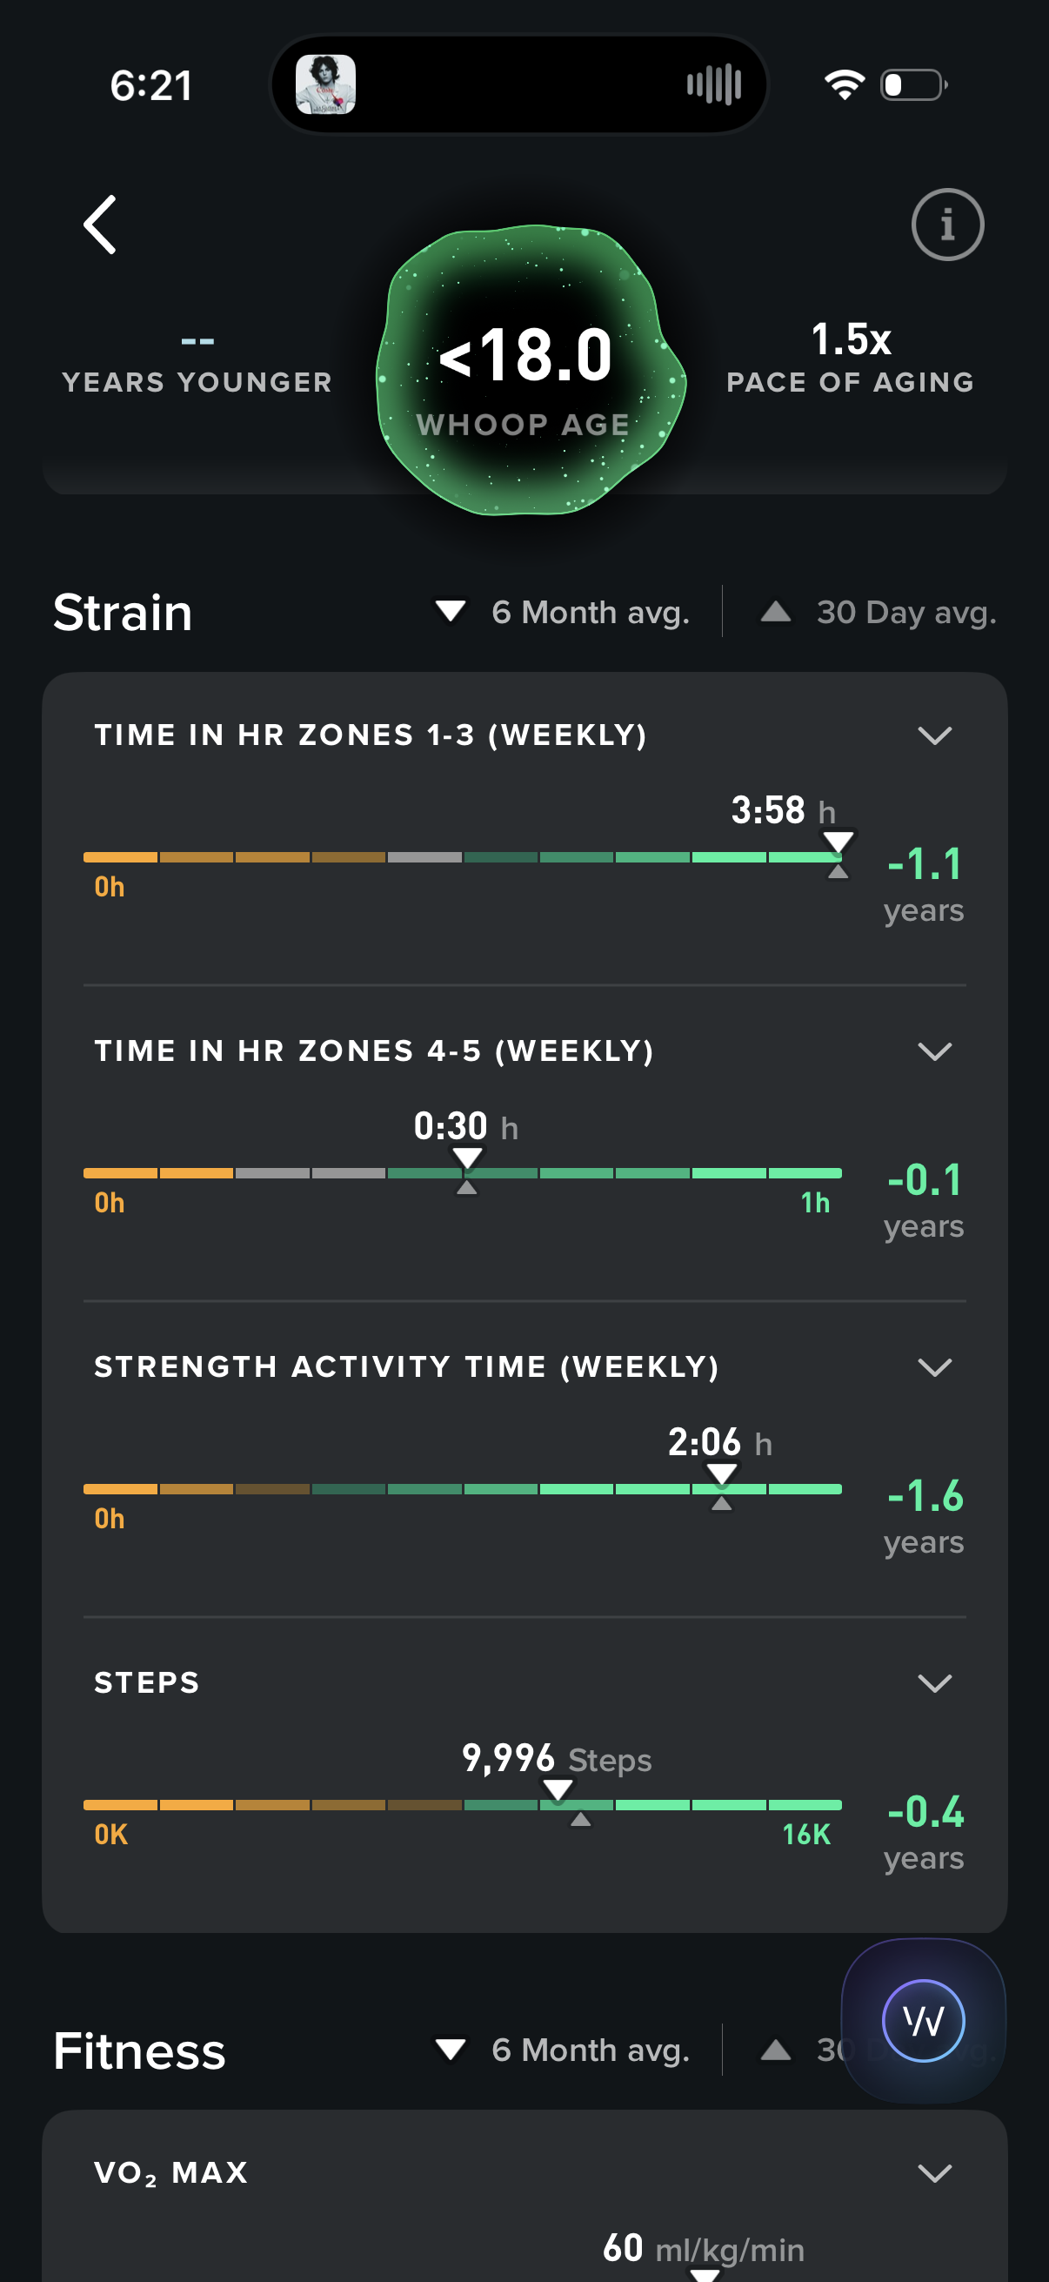Tap the back arrow icon
Screen dimensions: 1049x2282
coord(100,225)
